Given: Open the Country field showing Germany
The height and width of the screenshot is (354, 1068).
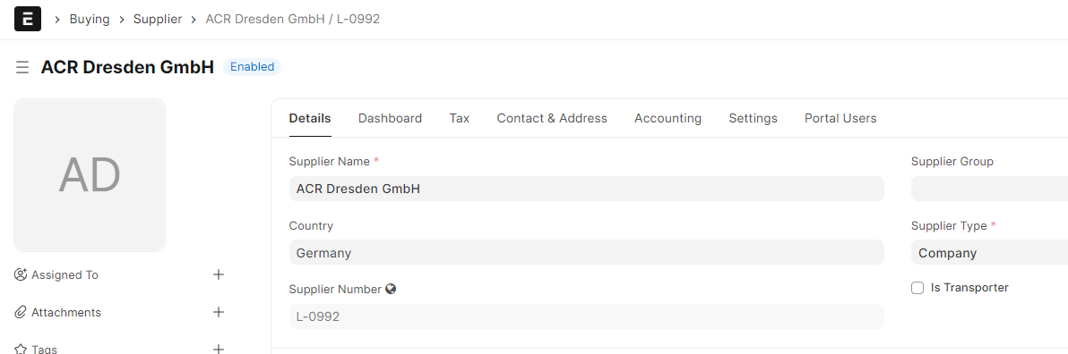Looking at the screenshot, I should coord(587,253).
